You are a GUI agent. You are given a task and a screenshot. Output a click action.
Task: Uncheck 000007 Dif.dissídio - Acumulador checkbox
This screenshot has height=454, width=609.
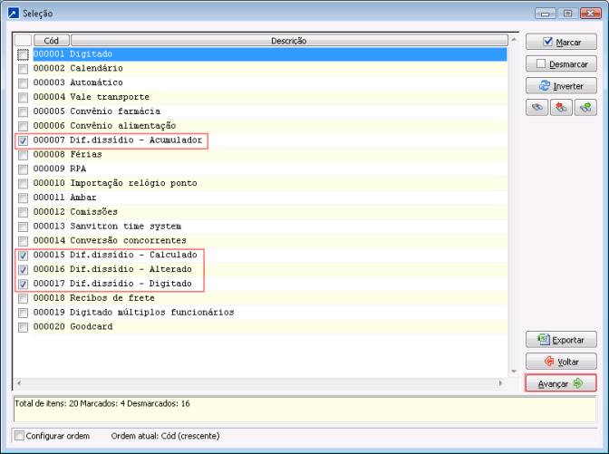coord(23,140)
